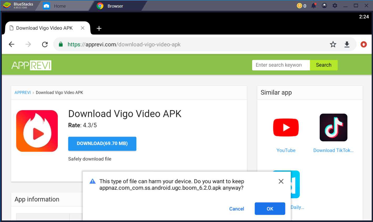Click the Vigo Video app icon

tap(37, 131)
